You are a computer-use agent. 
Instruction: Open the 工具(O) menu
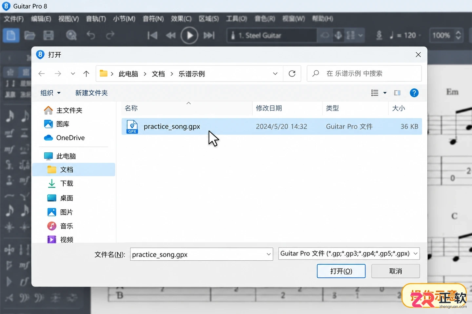[237, 19]
